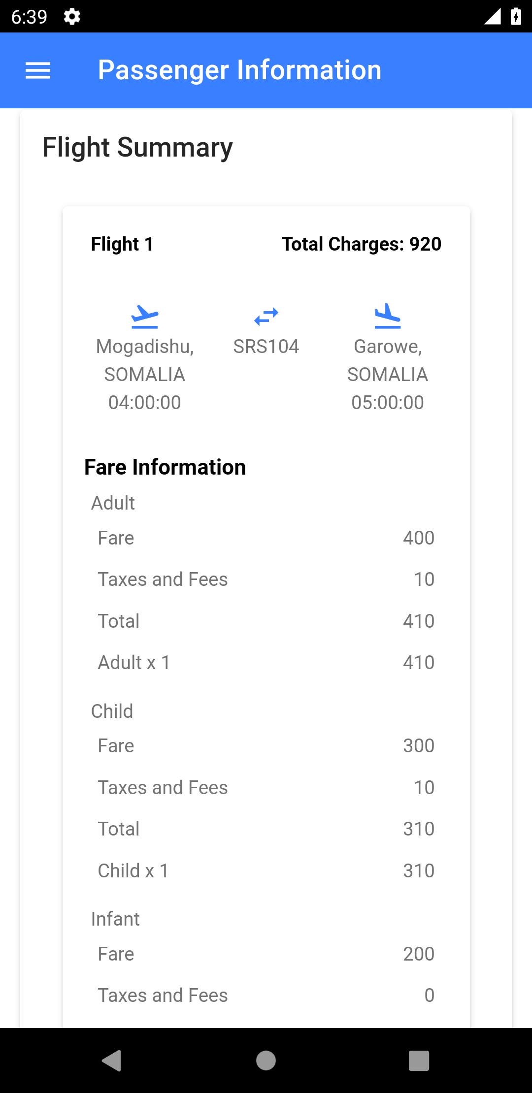Tap the Android home circle button
This screenshot has height=1093, width=532.
[266, 1060]
